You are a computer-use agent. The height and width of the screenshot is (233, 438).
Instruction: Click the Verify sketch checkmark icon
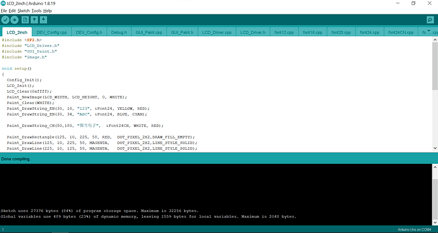5,20
